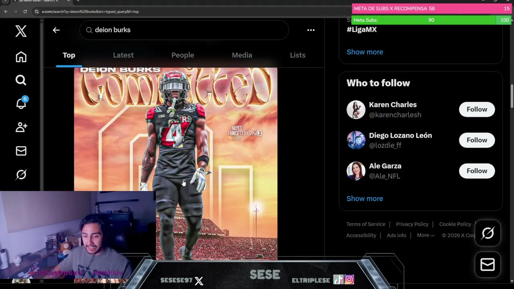Go to Home via house icon
The image size is (514, 289).
tap(21, 57)
